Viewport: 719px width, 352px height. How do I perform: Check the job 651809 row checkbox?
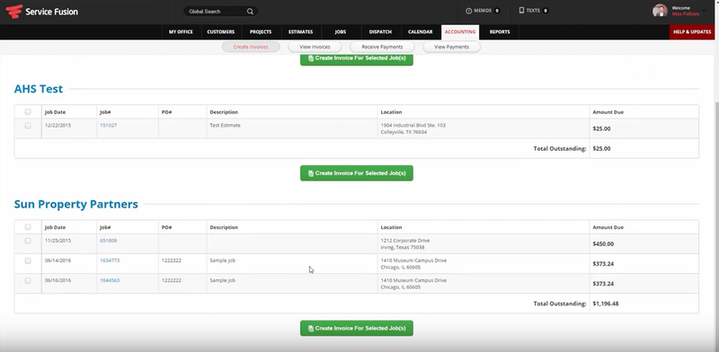(28, 241)
